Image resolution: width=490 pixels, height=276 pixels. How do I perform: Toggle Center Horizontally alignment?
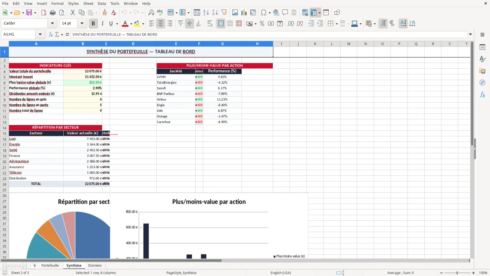click(160, 24)
